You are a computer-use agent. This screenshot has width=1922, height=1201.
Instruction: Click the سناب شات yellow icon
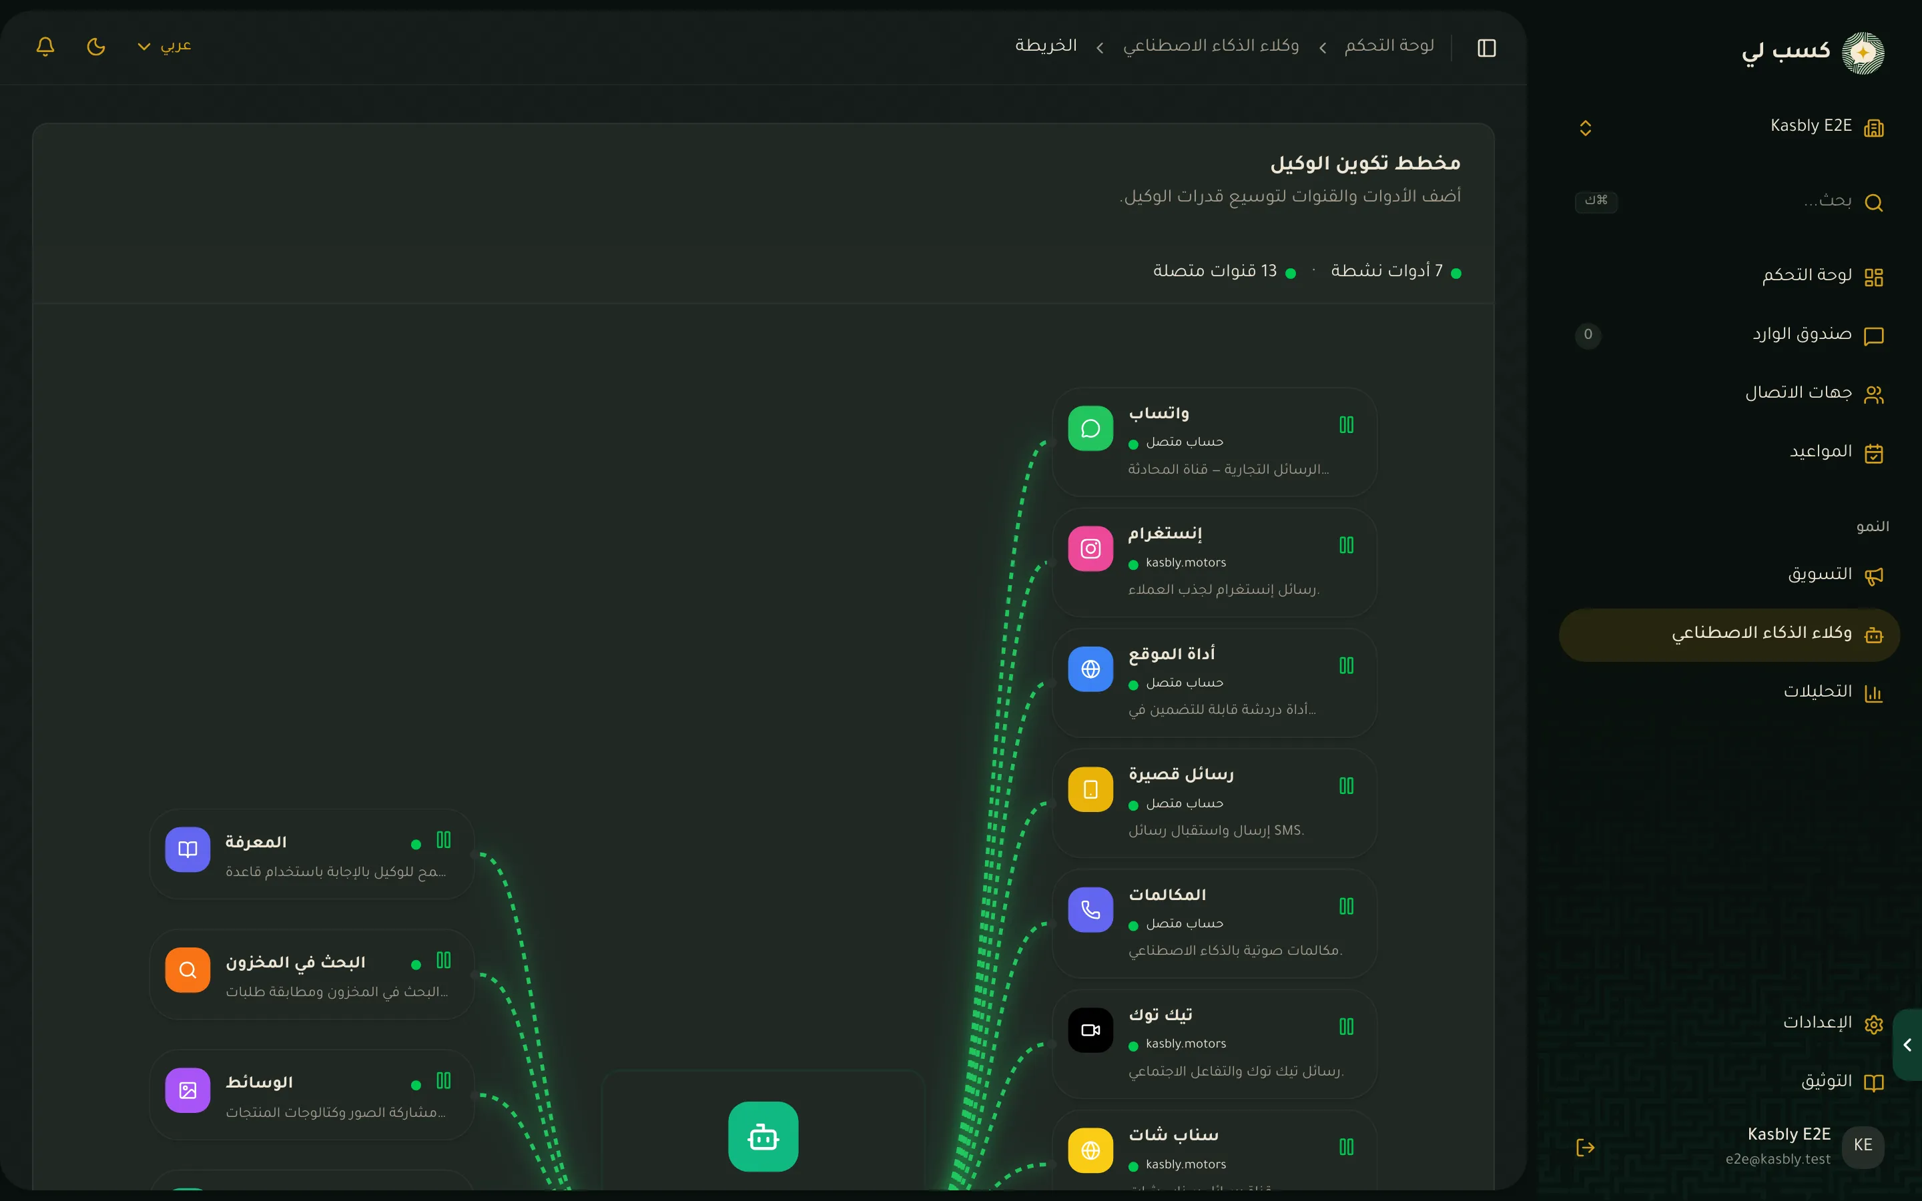pos(1090,1150)
